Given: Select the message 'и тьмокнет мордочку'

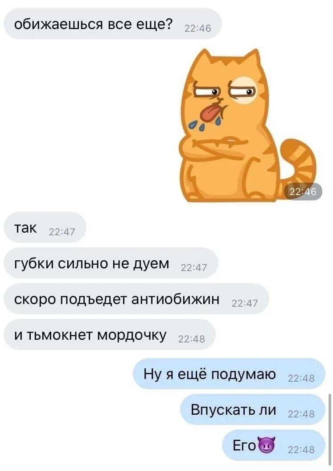Looking at the screenshot, I should tap(110, 335).
